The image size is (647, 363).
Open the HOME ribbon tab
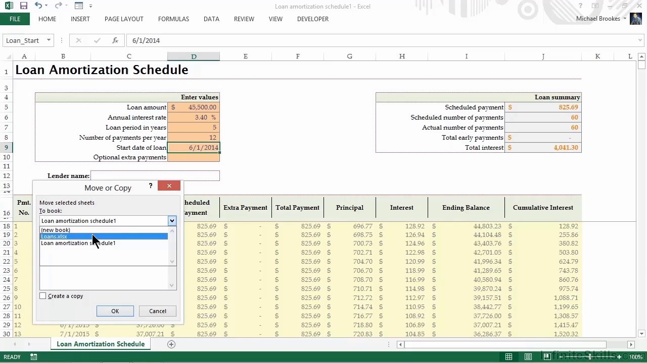click(x=47, y=19)
